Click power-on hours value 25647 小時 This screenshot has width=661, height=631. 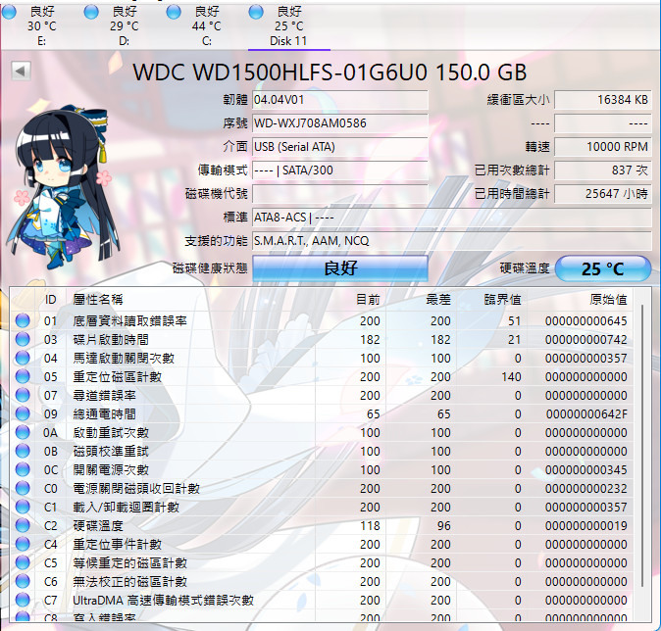[x=603, y=194]
